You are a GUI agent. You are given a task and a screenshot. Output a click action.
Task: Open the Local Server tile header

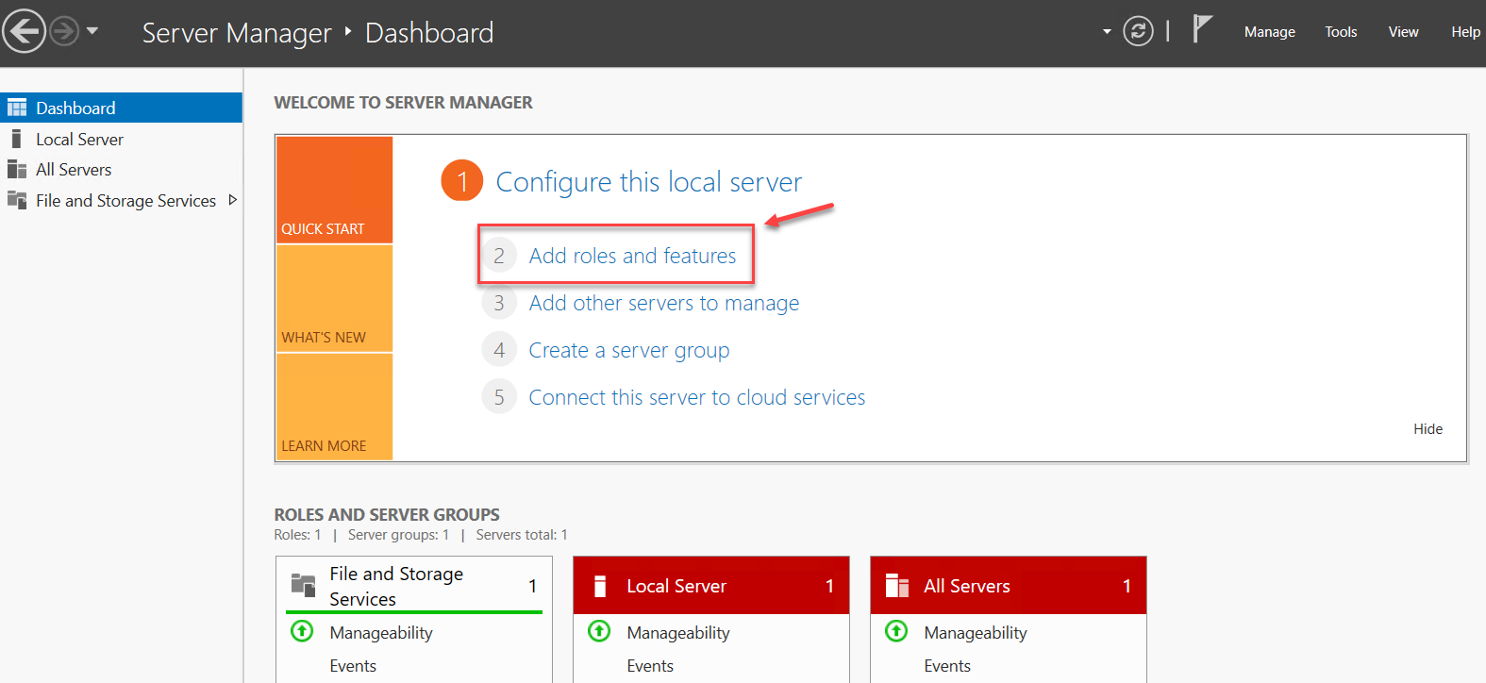pos(711,586)
